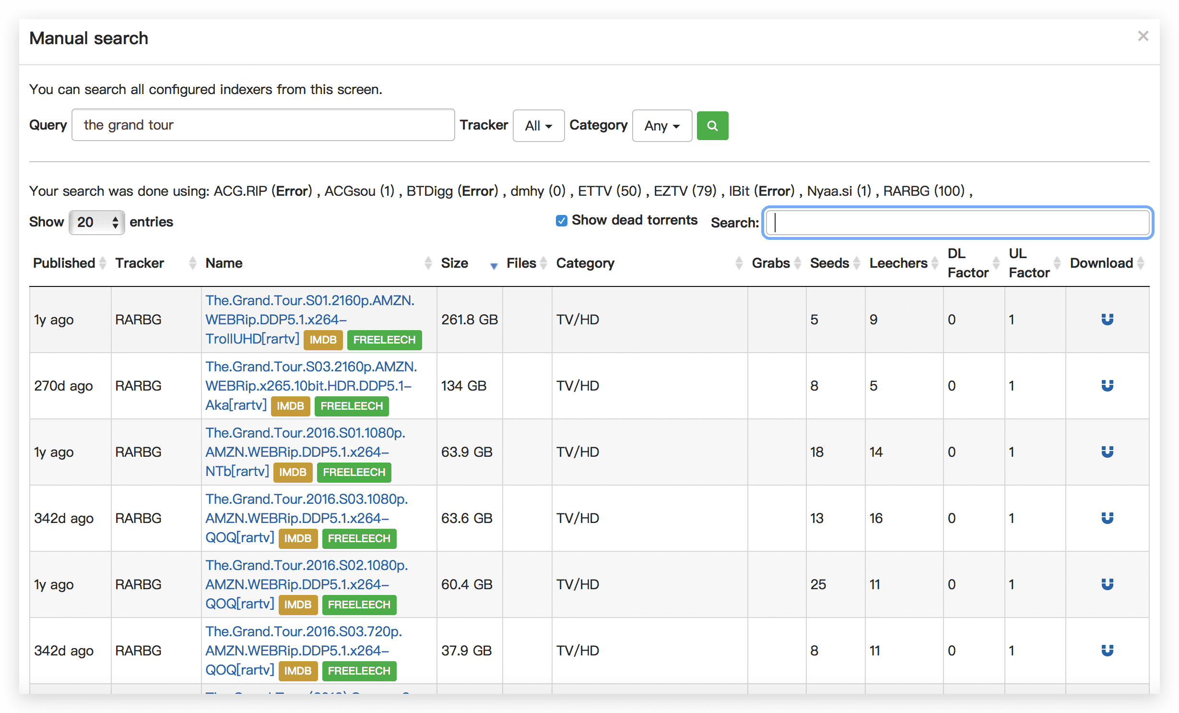
Task: Download the 2016.S03.720p QOQ torrent
Action: (1107, 651)
